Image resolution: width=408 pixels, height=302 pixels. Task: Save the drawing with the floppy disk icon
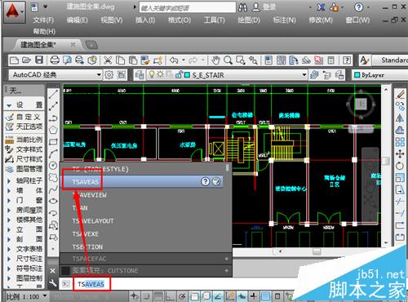point(39,60)
